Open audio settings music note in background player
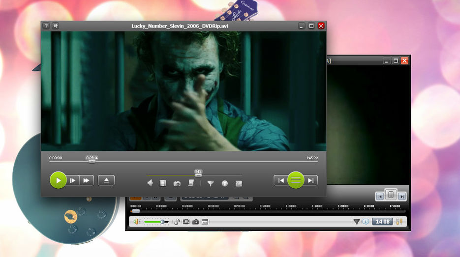Viewport: 460px width, 257px height. point(177,222)
